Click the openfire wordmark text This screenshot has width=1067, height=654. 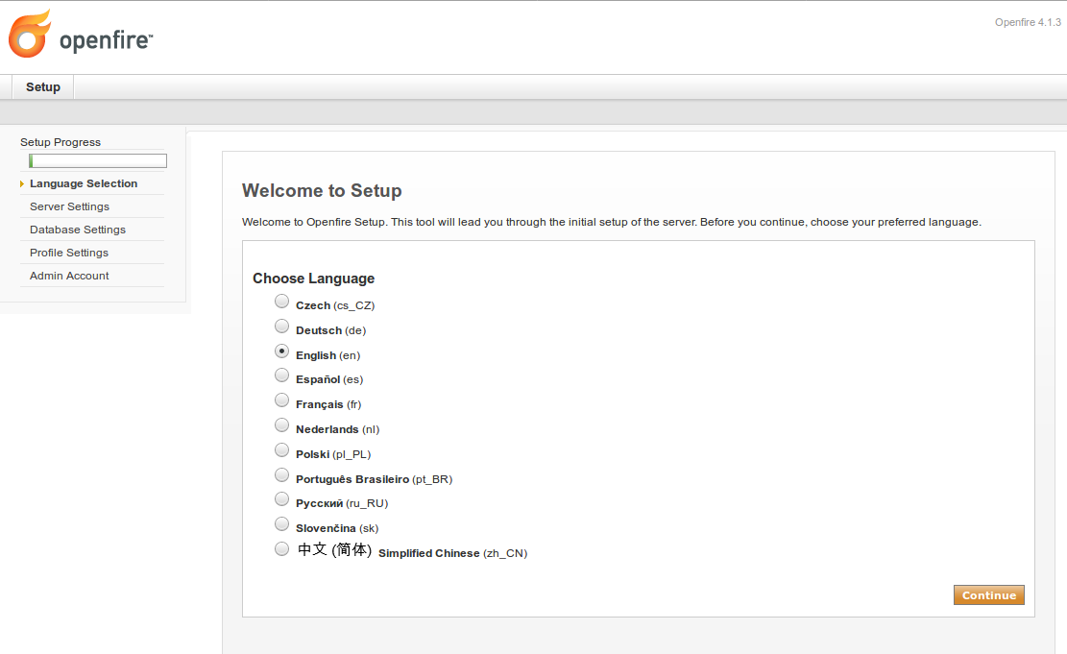click(107, 40)
